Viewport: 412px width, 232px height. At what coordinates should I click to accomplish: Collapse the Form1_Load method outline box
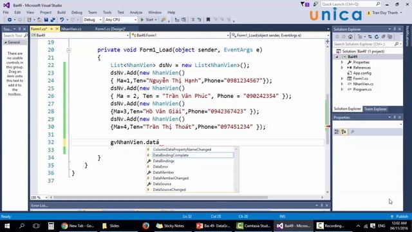69,50
